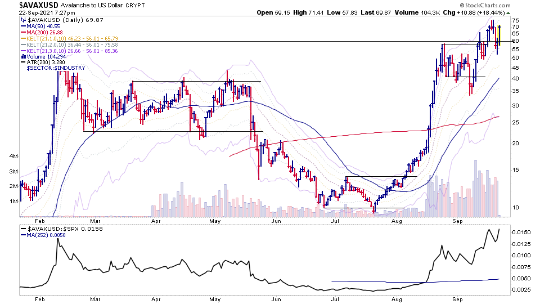Click the 'Low 57.83' value

pos(341,12)
